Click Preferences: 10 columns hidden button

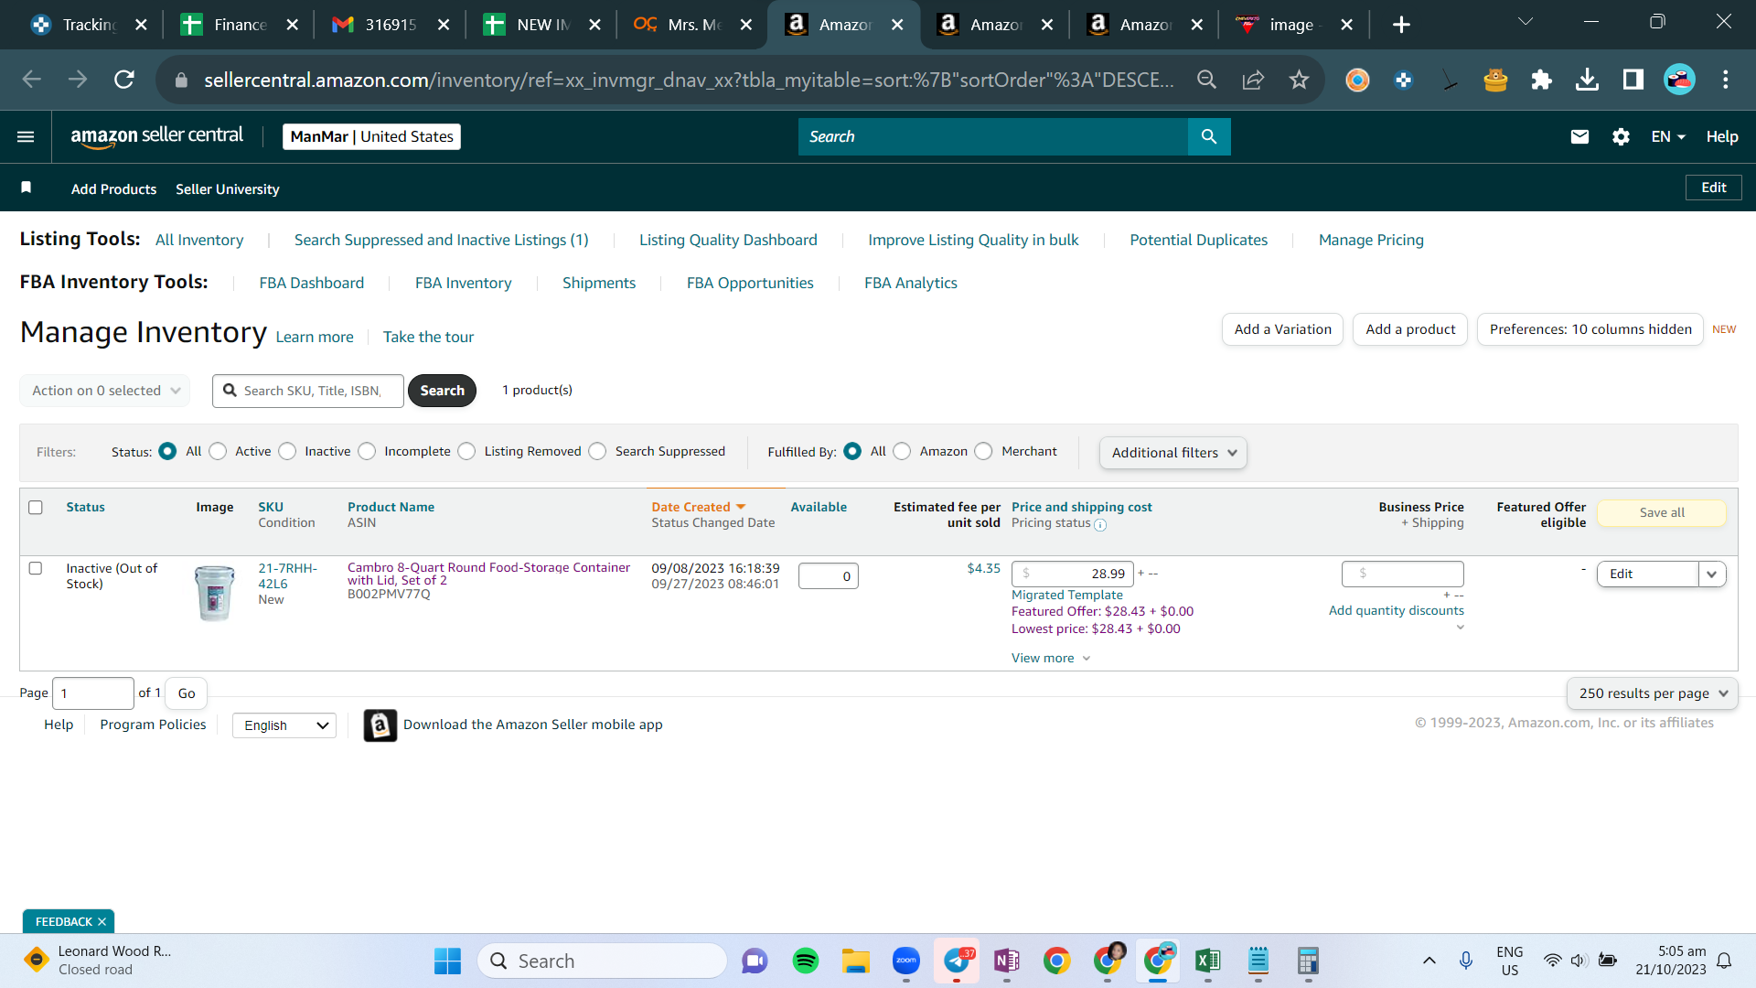pyautogui.click(x=1590, y=329)
